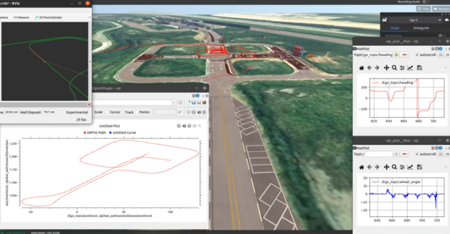Viewport: 450px width, 234px height.
Task: Click multiplot blank field beside Points
Action: [x=165, y=112]
